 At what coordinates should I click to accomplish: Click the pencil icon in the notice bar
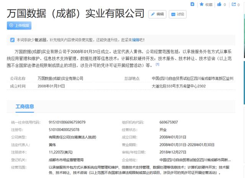12,40
